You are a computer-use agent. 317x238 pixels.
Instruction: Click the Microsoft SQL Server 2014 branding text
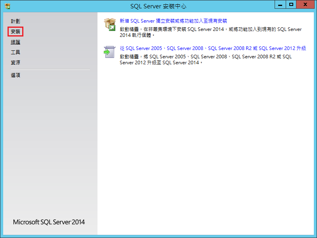(48, 222)
